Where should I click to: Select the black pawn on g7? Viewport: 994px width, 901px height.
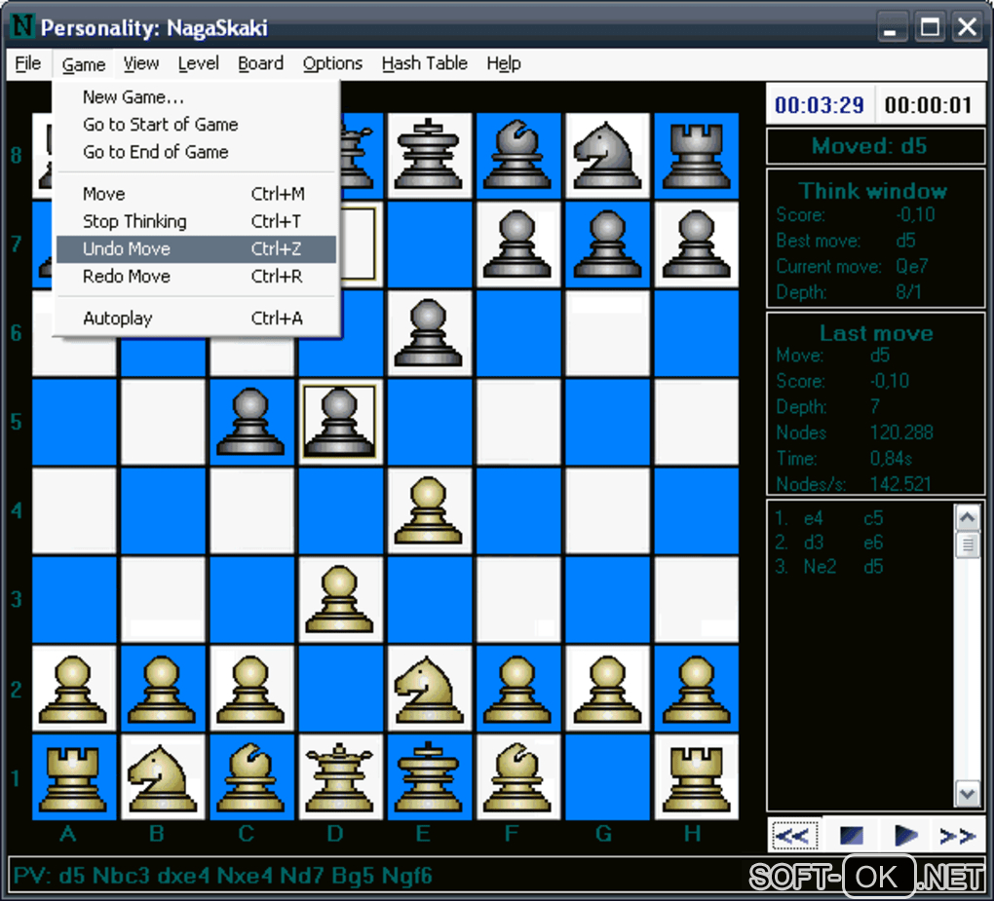(x=607, y=244)
